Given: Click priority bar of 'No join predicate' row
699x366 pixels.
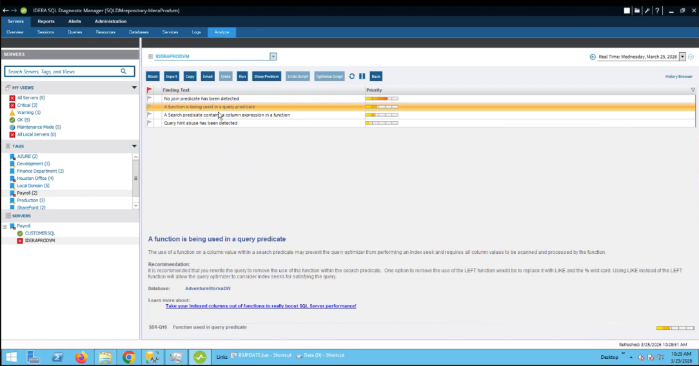Looking at the screenshot, I should point(382,99).
